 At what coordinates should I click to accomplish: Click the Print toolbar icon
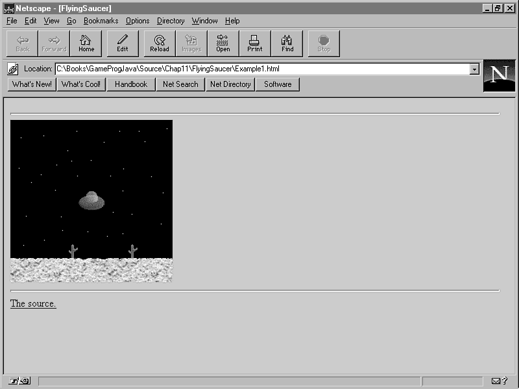point(255,43)
